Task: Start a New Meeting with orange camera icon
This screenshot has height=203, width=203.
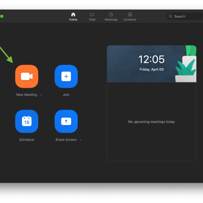Action: pos(27,76)
